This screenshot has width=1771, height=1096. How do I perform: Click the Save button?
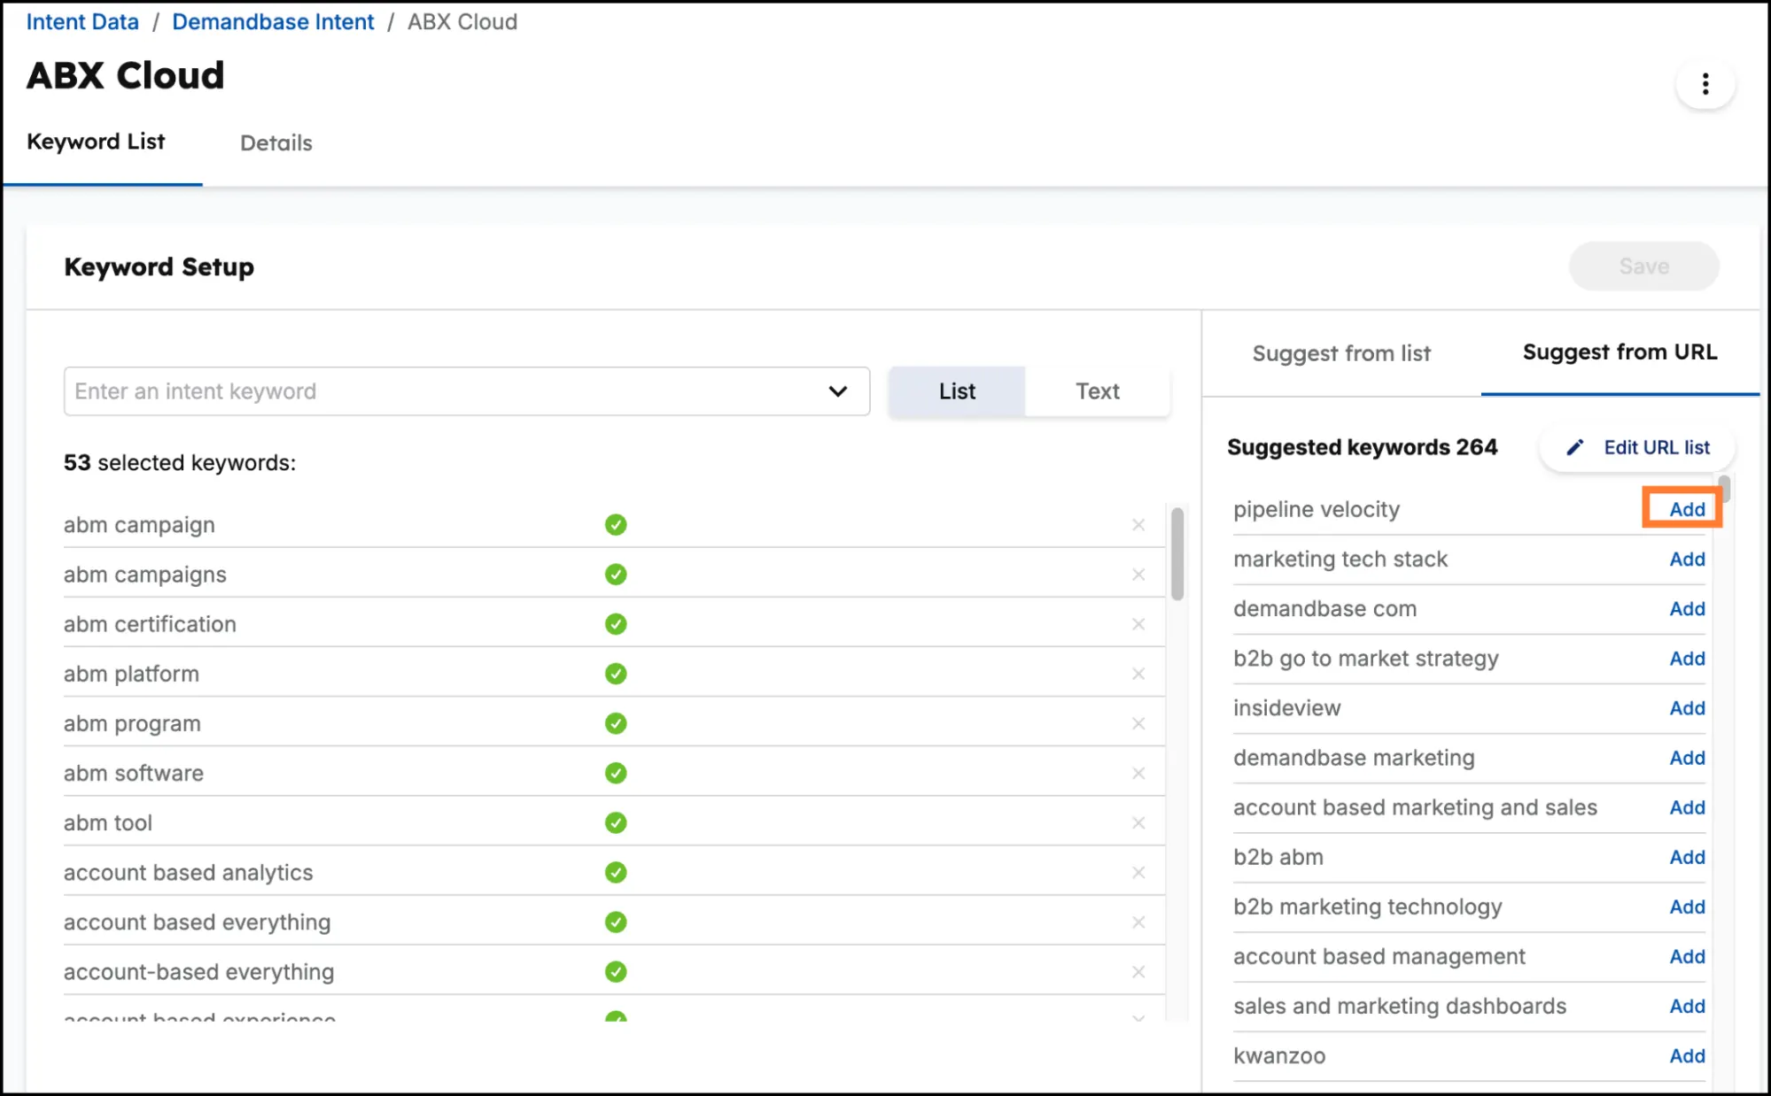click(x=1643, y=266)
